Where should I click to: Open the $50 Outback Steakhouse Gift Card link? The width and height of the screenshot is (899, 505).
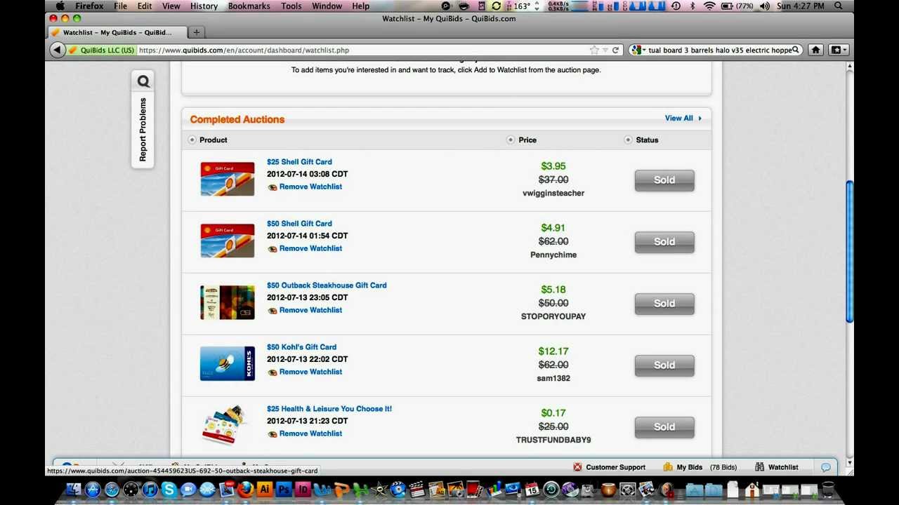coord(327,285)
